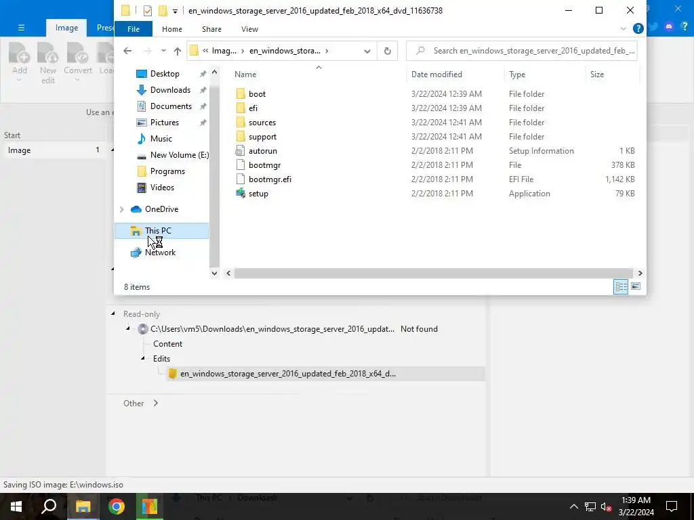This screenshot has height=520, width=694.
Task: Go up one folder level
Action: 178,51
